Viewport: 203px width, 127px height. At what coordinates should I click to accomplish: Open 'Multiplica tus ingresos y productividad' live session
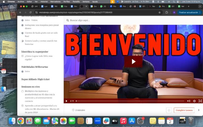tap(40, 96)
